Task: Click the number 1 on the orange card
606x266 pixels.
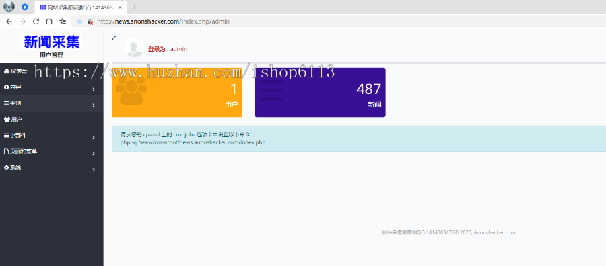Action: tap(234, 89)
